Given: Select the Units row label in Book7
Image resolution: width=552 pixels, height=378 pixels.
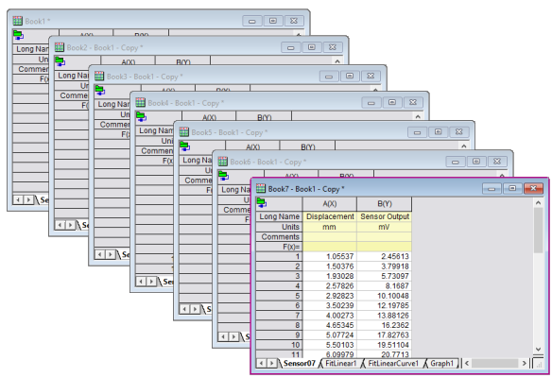Looking at the screenshot, I should click(x=279, y=227).
